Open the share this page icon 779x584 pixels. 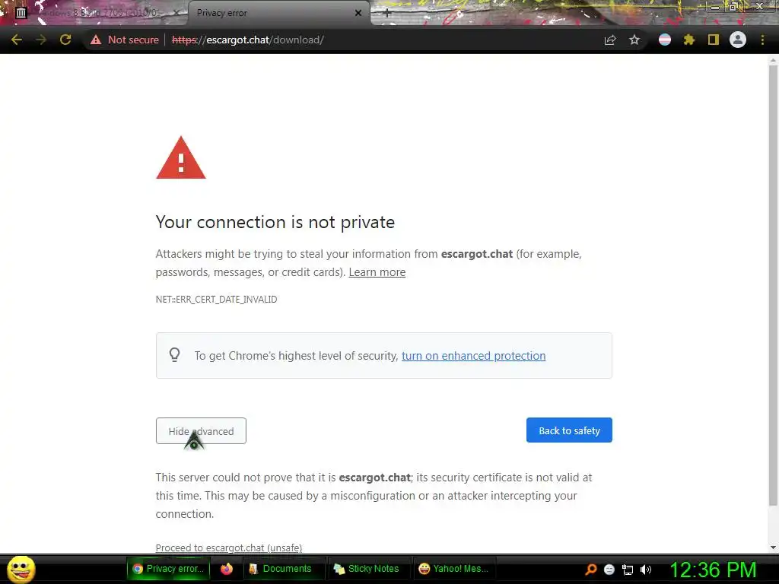click(x=610, y=40)
